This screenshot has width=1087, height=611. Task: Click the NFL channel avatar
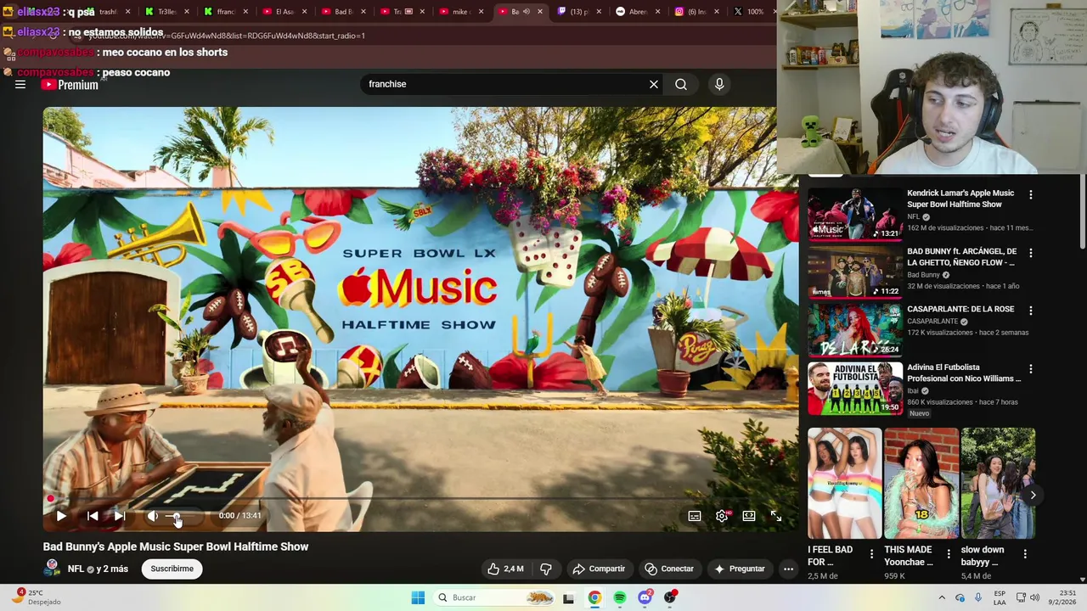[x=52, y=568]
